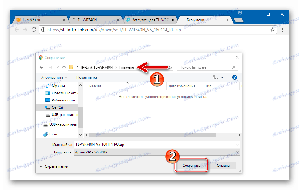Image resolution: width=299 pixels, height=190 pixels.
Task: Close the TL-WR740N tab
Action: click(x=118, y=20)
